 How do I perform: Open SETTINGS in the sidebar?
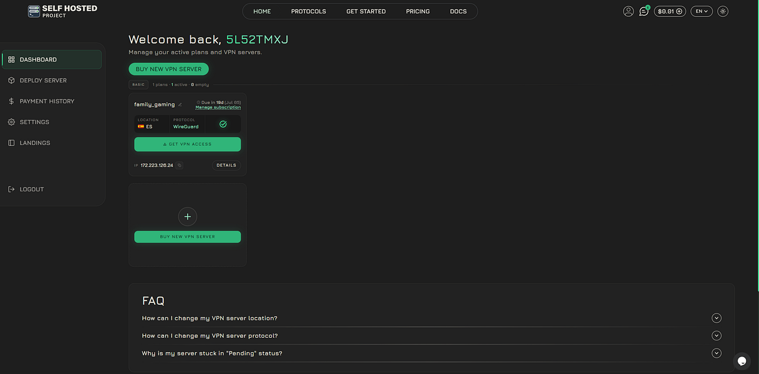(x=52, y=122)
